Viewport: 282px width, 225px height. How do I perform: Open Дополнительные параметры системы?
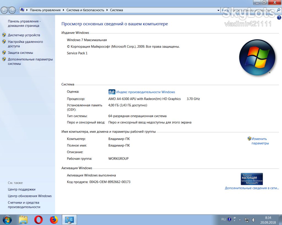[30, 61]
